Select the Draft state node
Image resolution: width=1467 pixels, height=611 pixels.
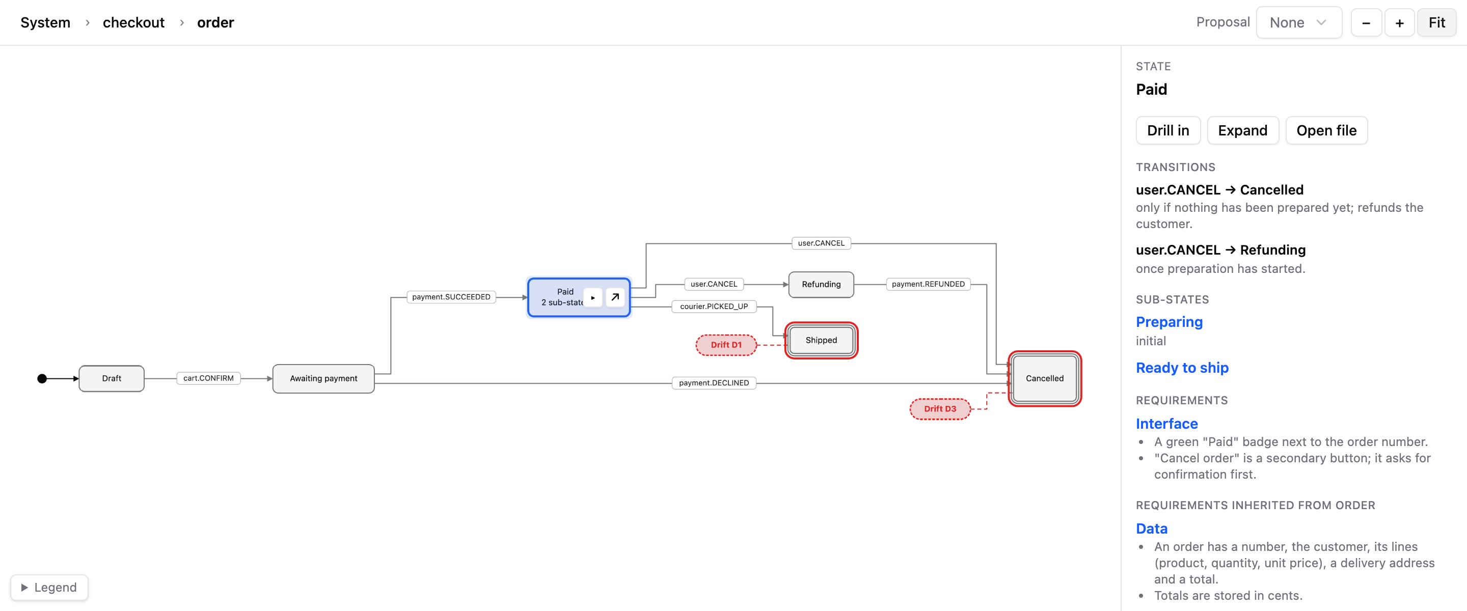[x=112, y=379]
